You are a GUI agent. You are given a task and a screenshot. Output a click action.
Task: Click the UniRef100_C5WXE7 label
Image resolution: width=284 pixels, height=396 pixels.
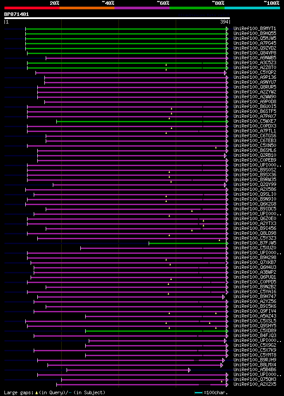255,121
